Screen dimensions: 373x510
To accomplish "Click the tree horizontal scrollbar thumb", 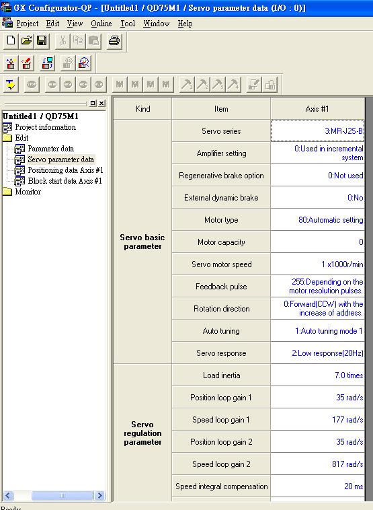I will coord(62,496).
